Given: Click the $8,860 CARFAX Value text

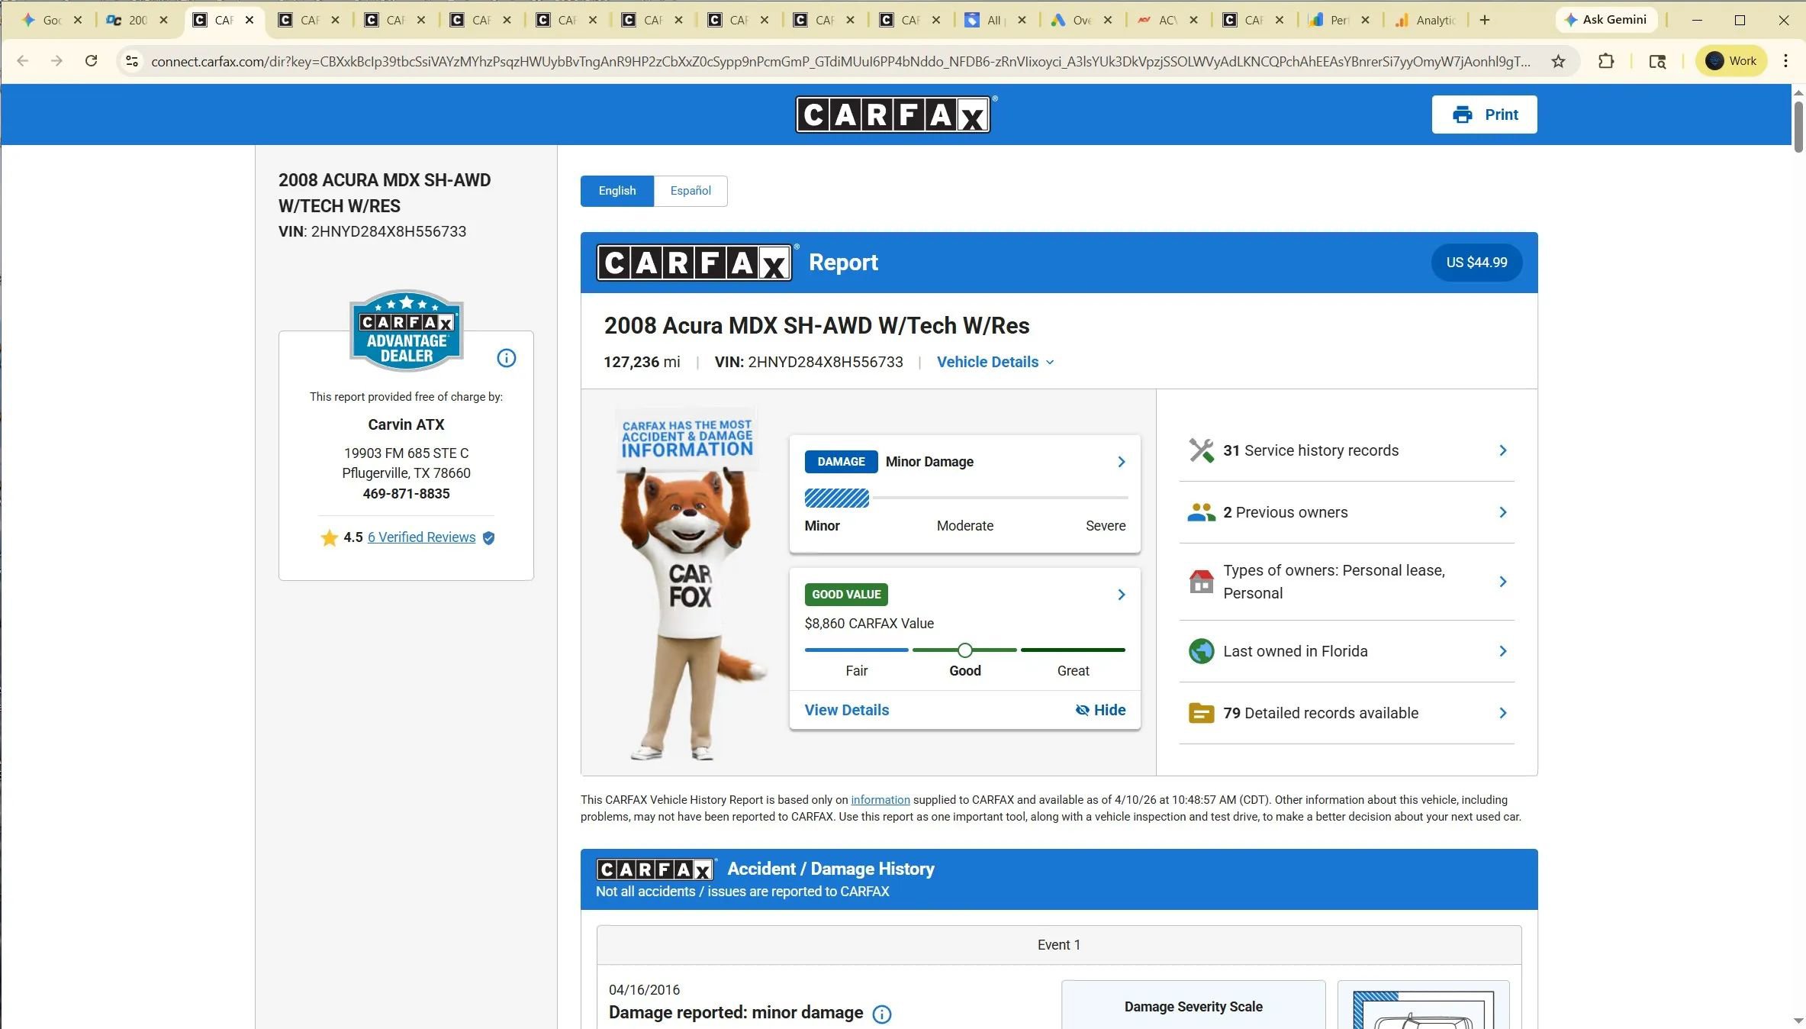Looking at the screenshot, I should click(x=869, y=624).
